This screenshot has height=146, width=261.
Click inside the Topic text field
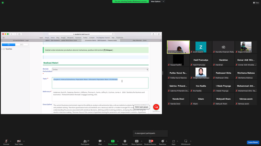100,83
